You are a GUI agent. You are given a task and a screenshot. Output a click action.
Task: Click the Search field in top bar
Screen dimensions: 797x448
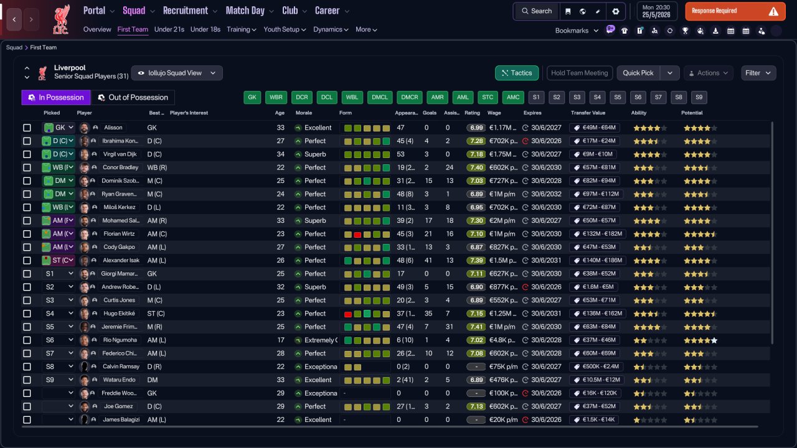coord(537,11)
